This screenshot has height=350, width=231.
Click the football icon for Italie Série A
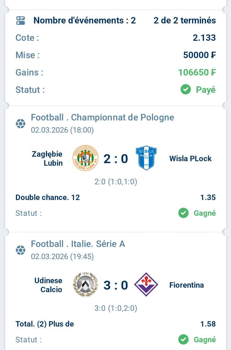(x=21, y=250)
